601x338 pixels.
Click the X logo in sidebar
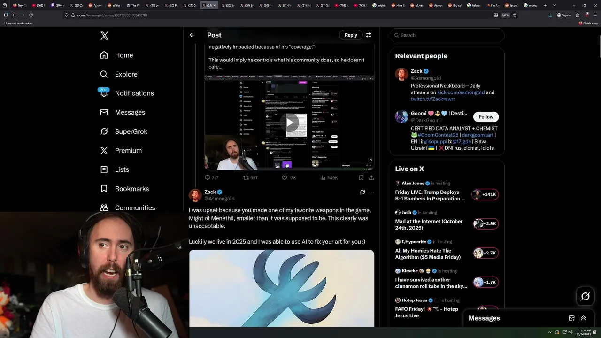click(x=104, y=36)
